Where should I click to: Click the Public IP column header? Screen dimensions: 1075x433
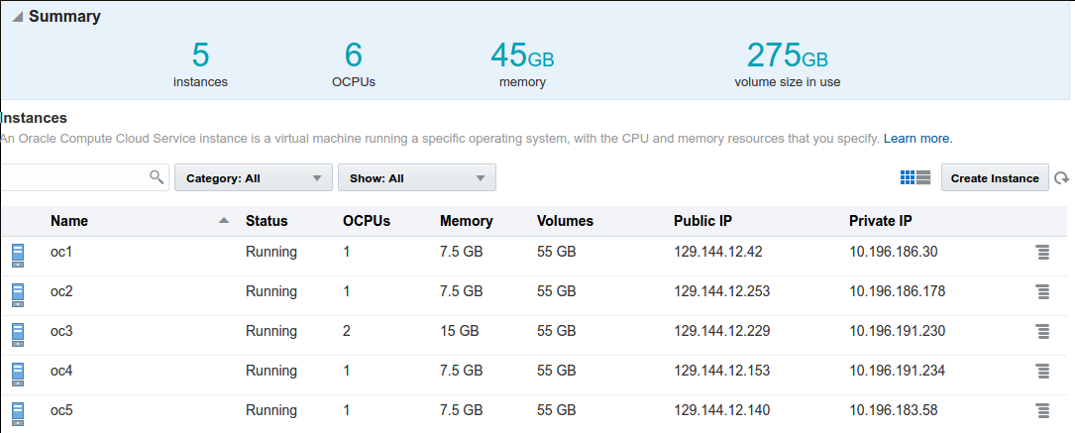[702, 221]
